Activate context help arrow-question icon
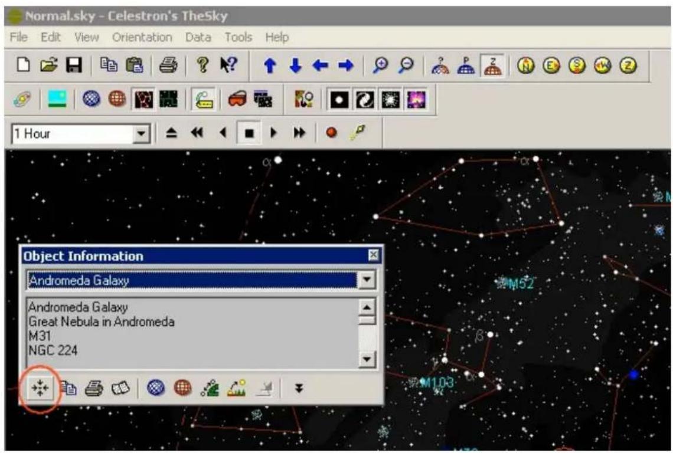This screenshot has height=453, width=673. [228, 65]
